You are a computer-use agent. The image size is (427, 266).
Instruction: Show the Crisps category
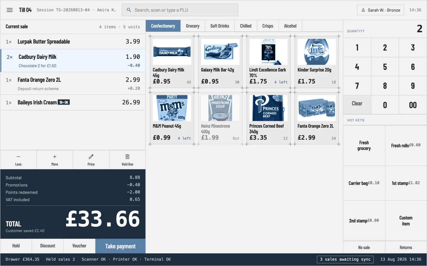click(x=268, y=26)
